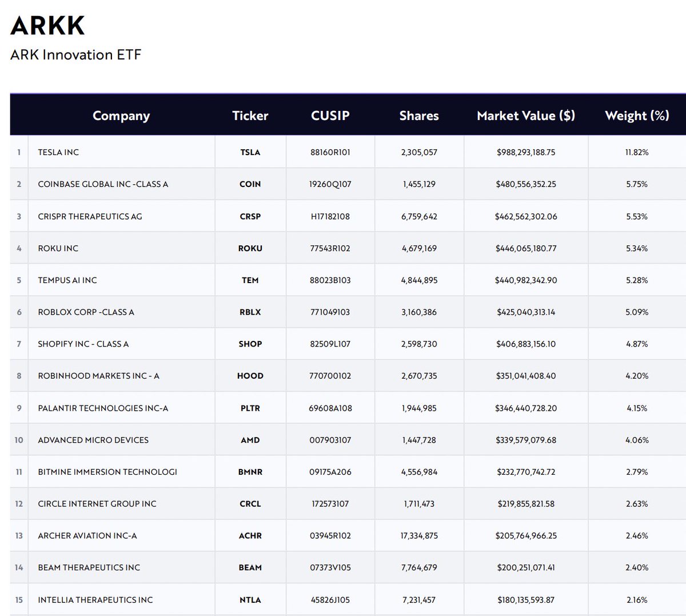Select CUSIP value 77543R102
Image resolution: width=686 pixels, height=616 pixels.
[330, 248]
